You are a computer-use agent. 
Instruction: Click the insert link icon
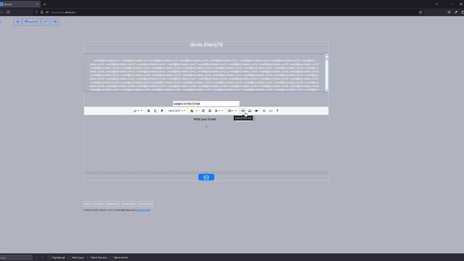click(x=243, y=111)
